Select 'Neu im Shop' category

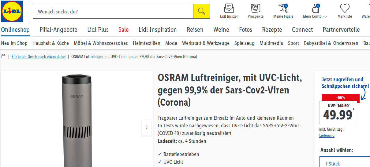[x=14, y=43]
